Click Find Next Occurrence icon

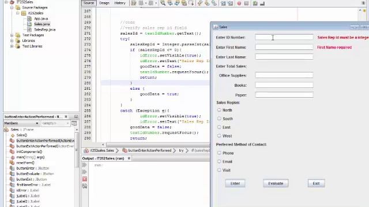click(x=177, y=3)
